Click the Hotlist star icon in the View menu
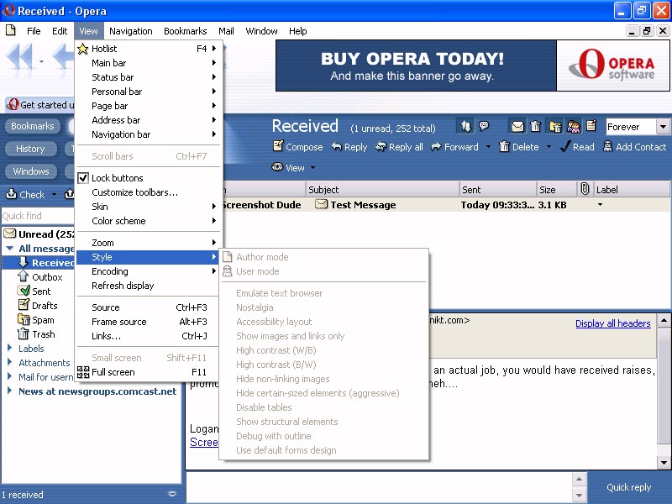Image resolution: width=672 pixels, height=504 pixels. click(x=82, y=49)
